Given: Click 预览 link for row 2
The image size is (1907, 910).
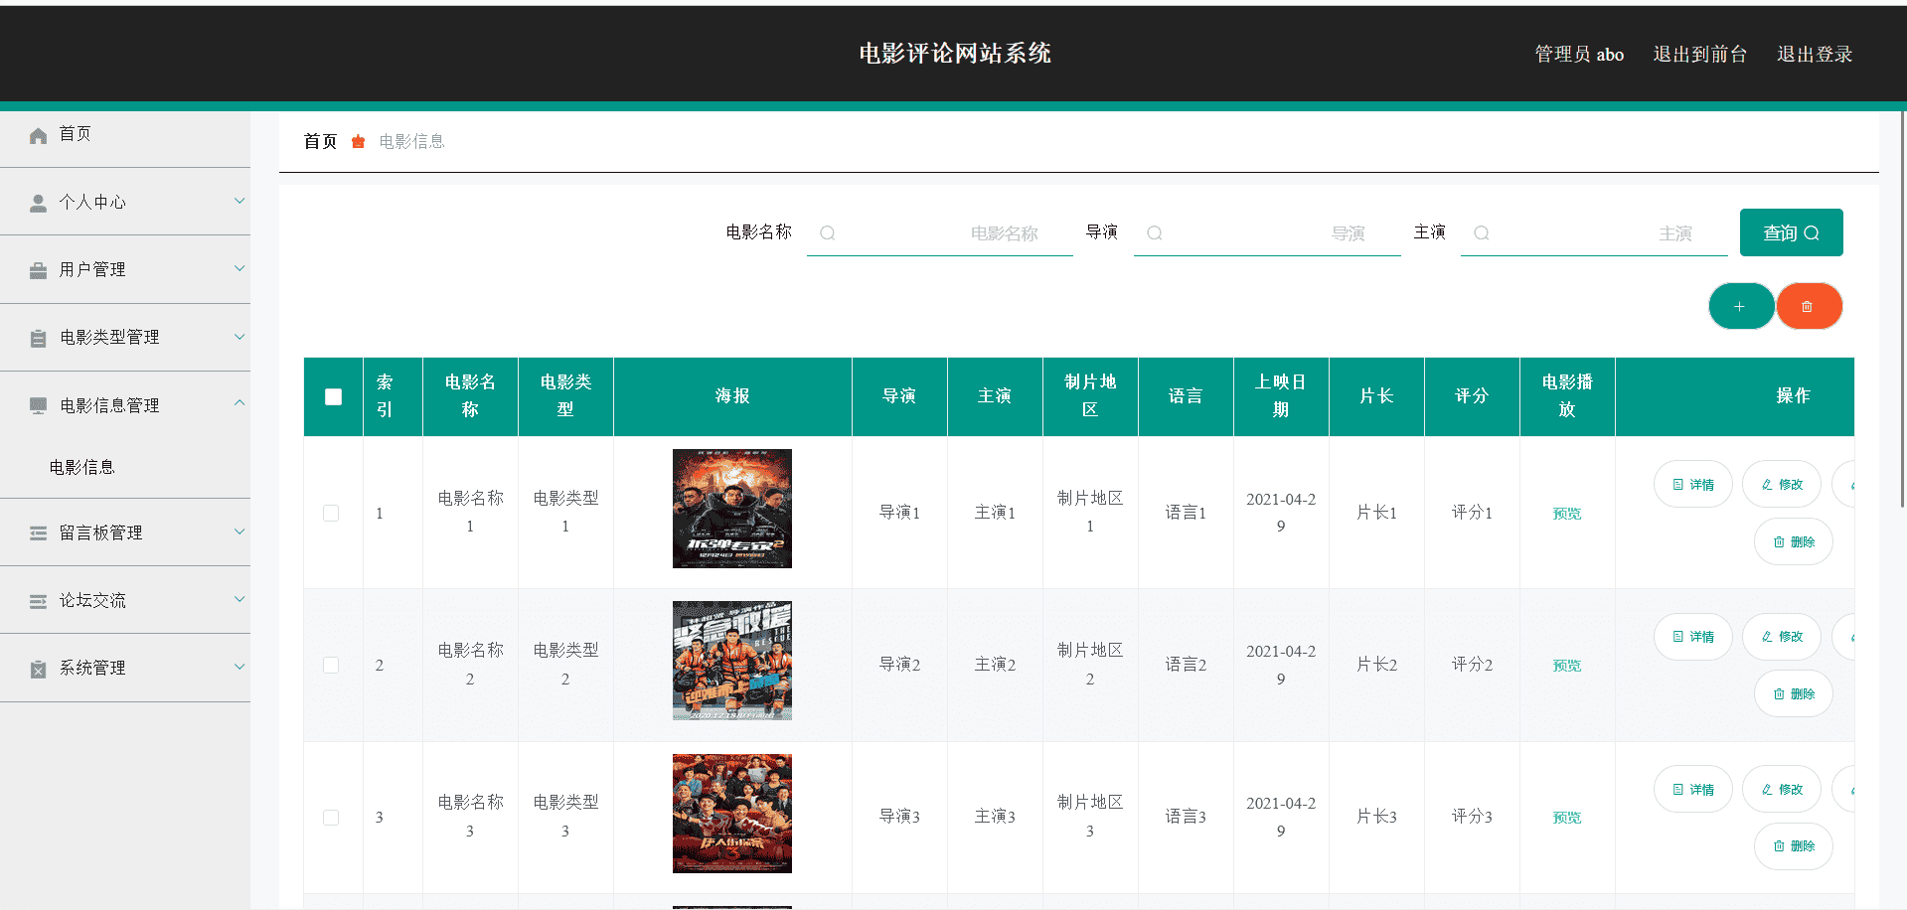Looking at the screenshot, I should [x=1567, y=666].
